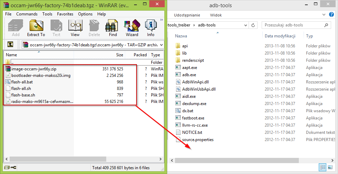Click the Extract To toolbar icon
This screenshot has width=338, height=174.
point(36,28)
